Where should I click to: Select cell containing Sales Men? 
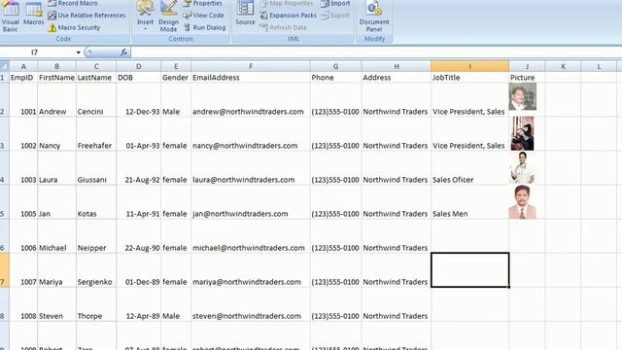pos(470,202)
